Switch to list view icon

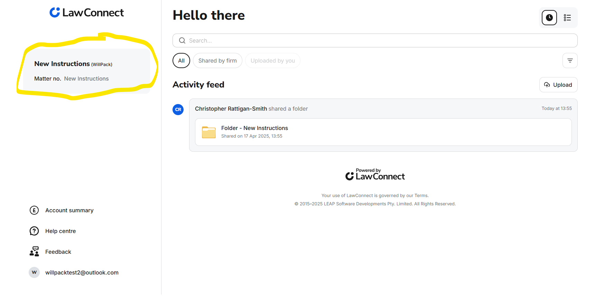567,18
